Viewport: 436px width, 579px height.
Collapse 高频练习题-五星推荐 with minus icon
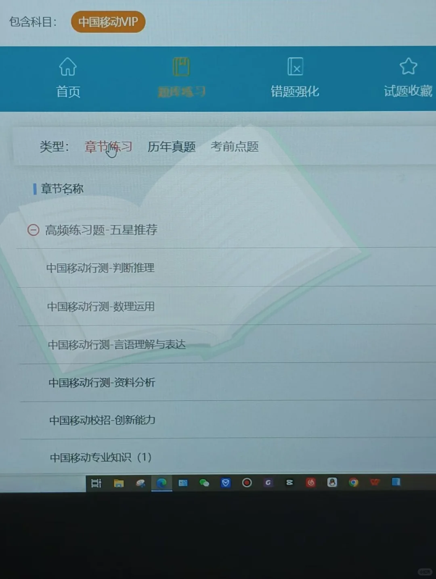click(x=33, y=230)
